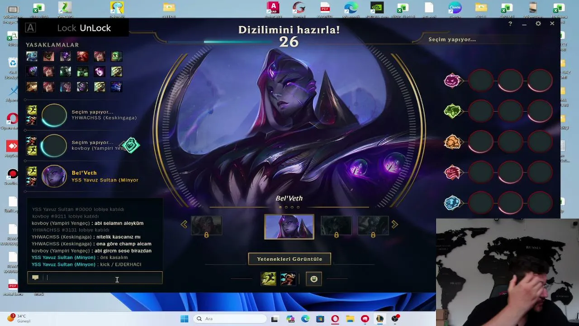Click the A logo icon beside Lock
This screenshot has height=326, width=579.
pyautogui.click(x=30, y=28)
